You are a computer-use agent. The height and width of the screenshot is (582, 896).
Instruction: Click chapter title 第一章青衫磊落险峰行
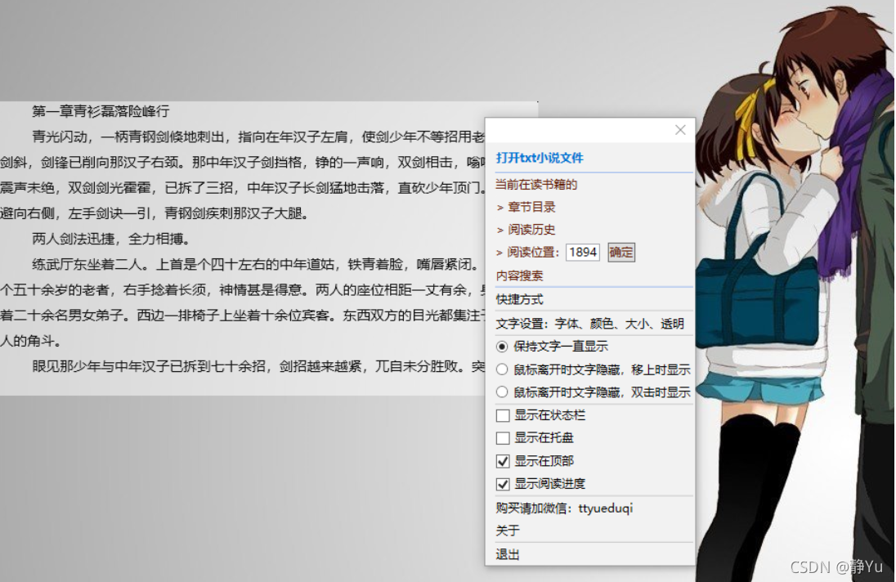[x=101, y=111]
